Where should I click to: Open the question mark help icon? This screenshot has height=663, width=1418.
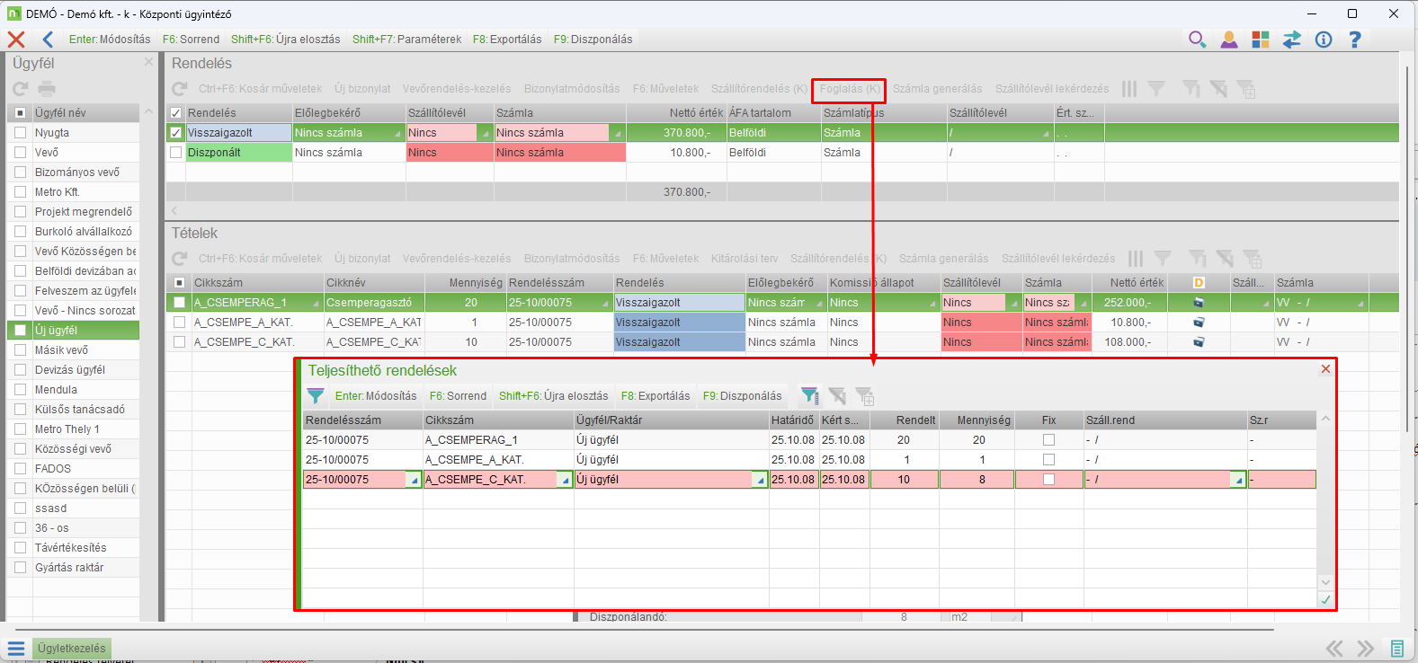click(1355, 40)
